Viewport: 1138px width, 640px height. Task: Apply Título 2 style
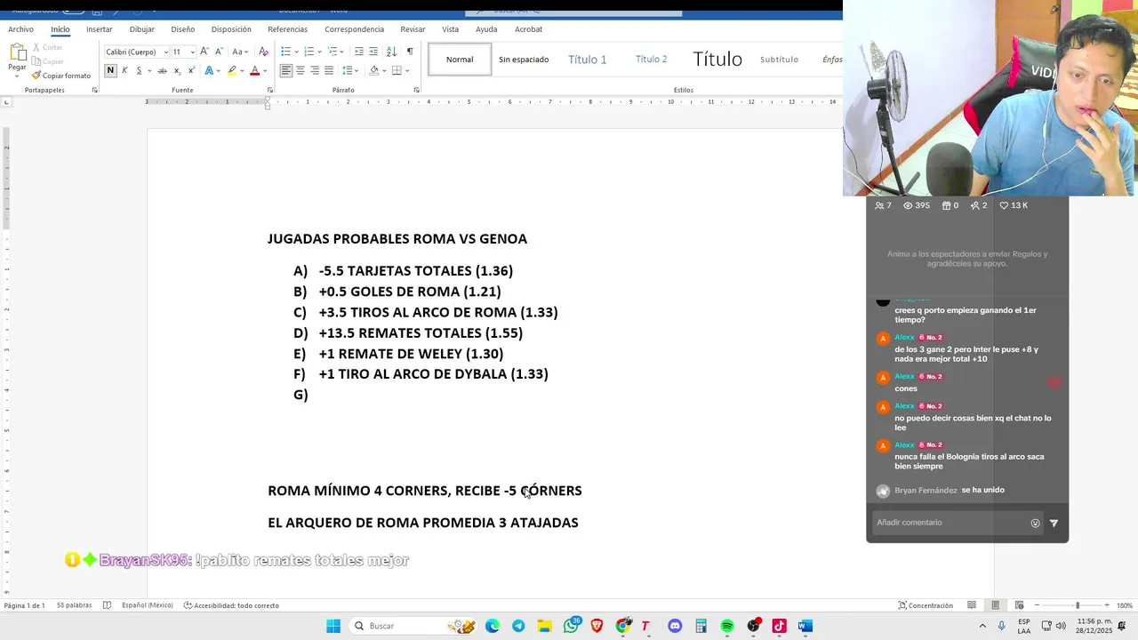pyautogui.click(x=651, y=60)
